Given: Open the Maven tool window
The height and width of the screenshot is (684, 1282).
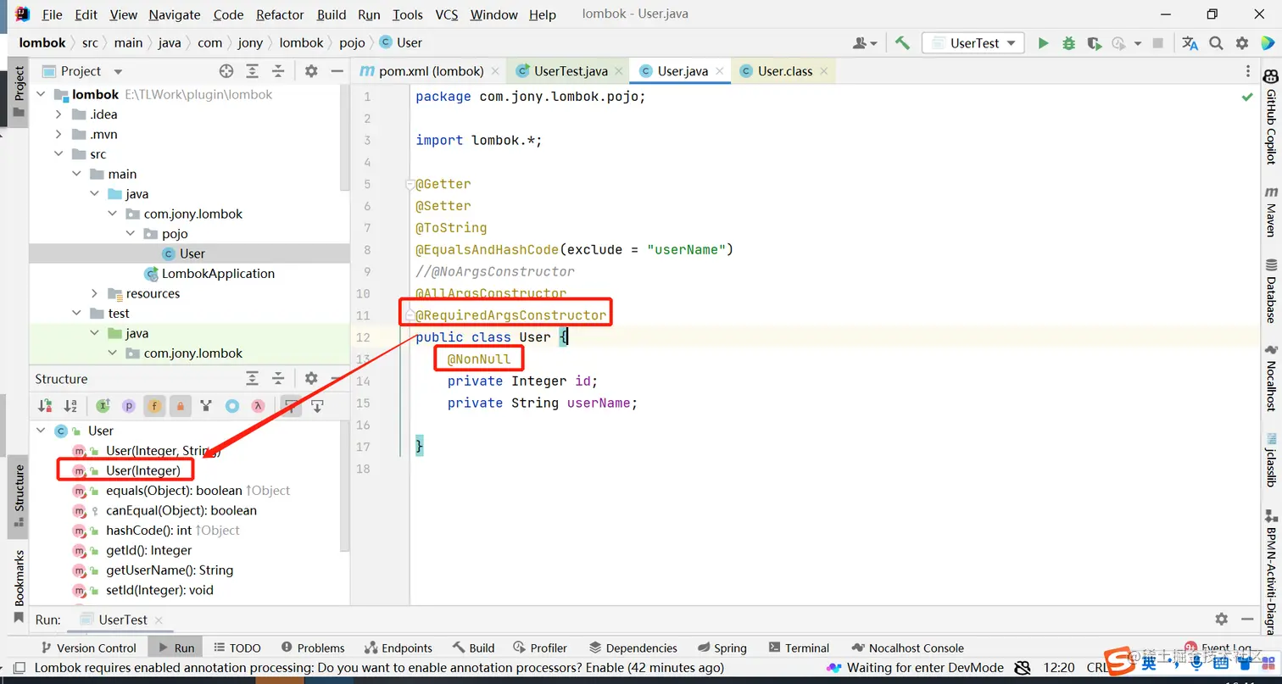Looking at the screenshot, I should (x=1271, y=212).
